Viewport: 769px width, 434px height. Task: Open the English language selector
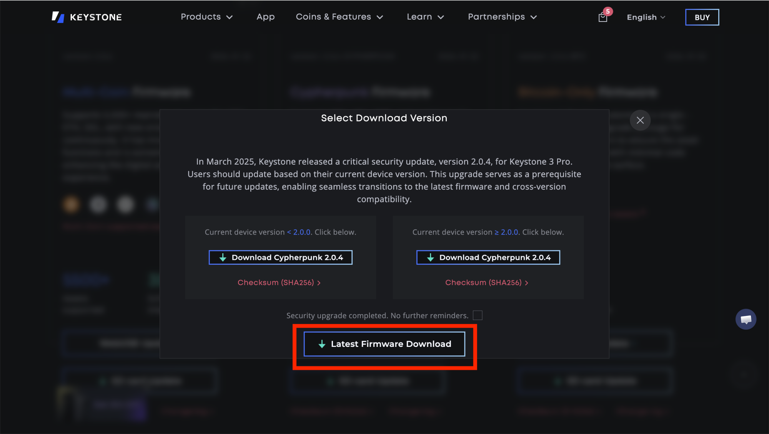646,17
